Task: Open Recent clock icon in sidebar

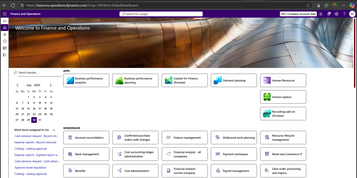Action: [5, 41]
